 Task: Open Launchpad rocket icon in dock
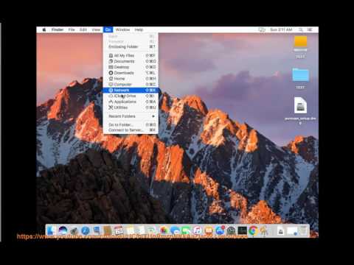tap(74, 230)
